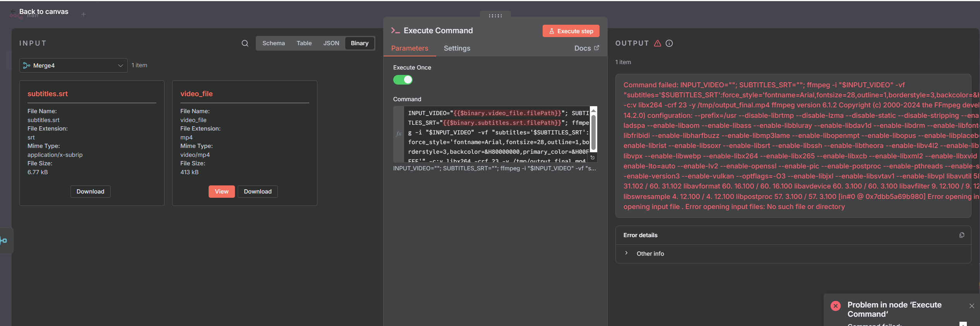Grab the panel drag handle dots
980x326 pixels.
495,16
